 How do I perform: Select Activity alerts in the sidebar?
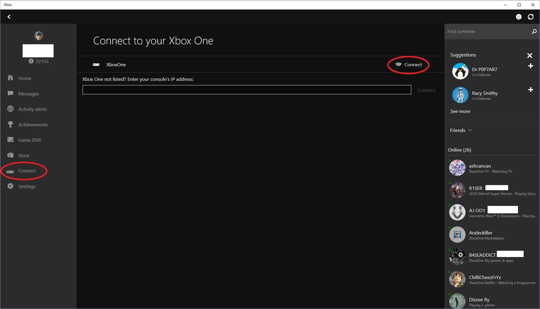click(x=32, y=109)
